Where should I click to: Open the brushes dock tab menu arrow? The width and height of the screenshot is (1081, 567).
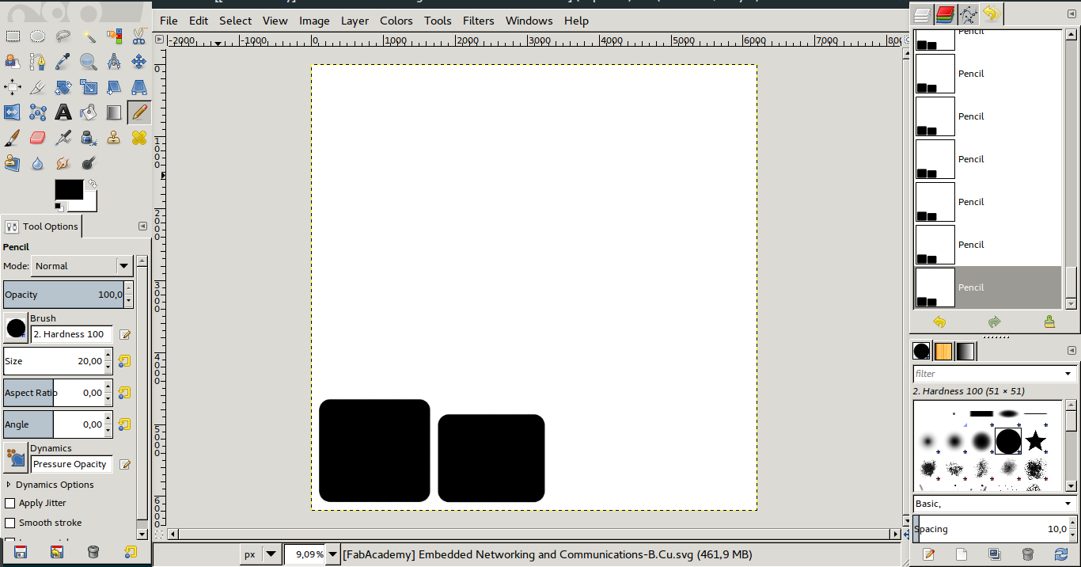(x=1070, y=350)
